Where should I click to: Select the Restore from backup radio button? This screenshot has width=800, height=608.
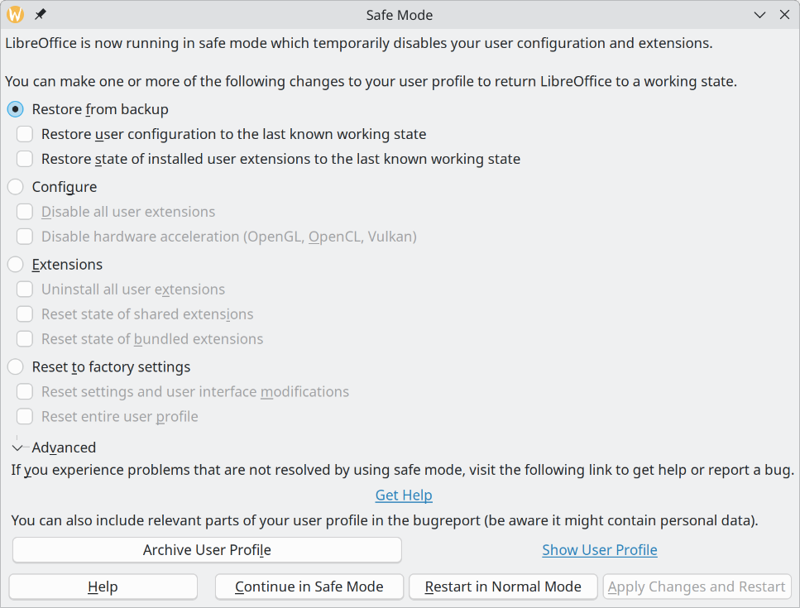pyautogui.click(x=16, y=109)
